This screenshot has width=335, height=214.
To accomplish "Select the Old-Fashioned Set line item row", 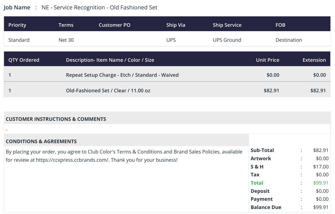I will [x=167, y=90].
